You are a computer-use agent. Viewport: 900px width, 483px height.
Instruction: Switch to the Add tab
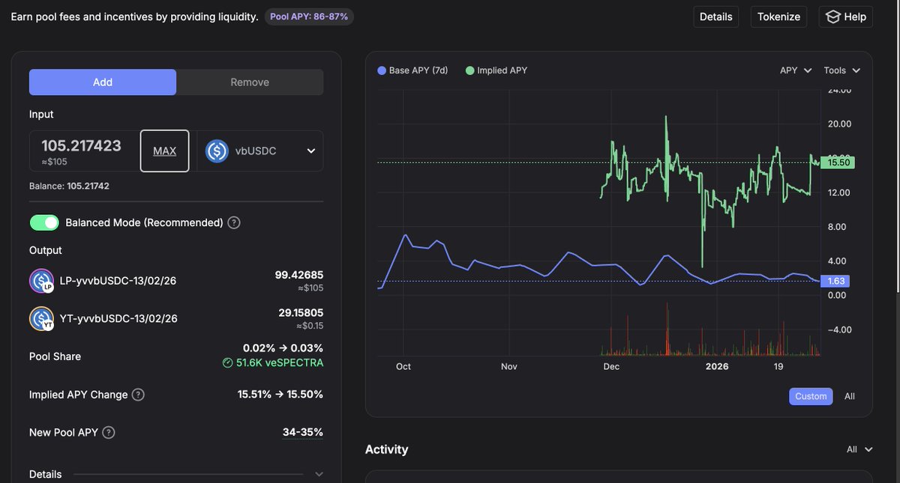(103, 82)
